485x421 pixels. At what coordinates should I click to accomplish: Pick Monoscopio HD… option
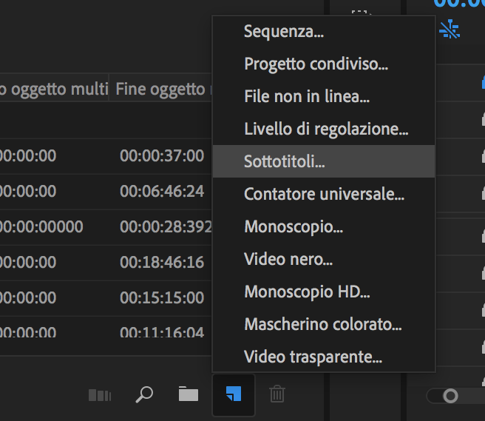[307, 292]
